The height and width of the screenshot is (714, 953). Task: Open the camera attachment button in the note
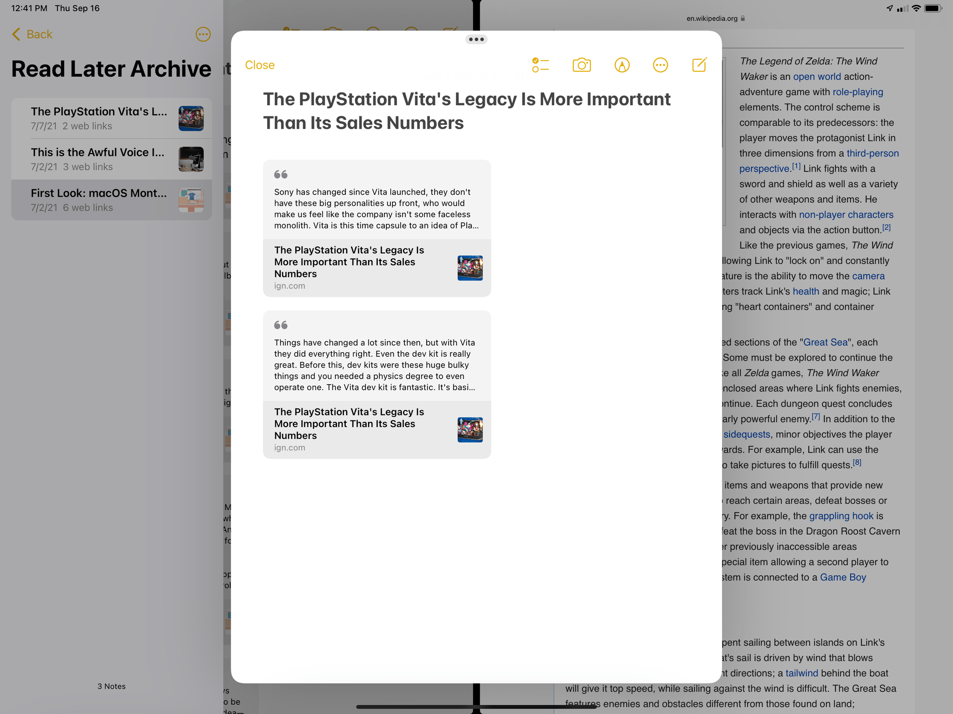coord(582,65)
